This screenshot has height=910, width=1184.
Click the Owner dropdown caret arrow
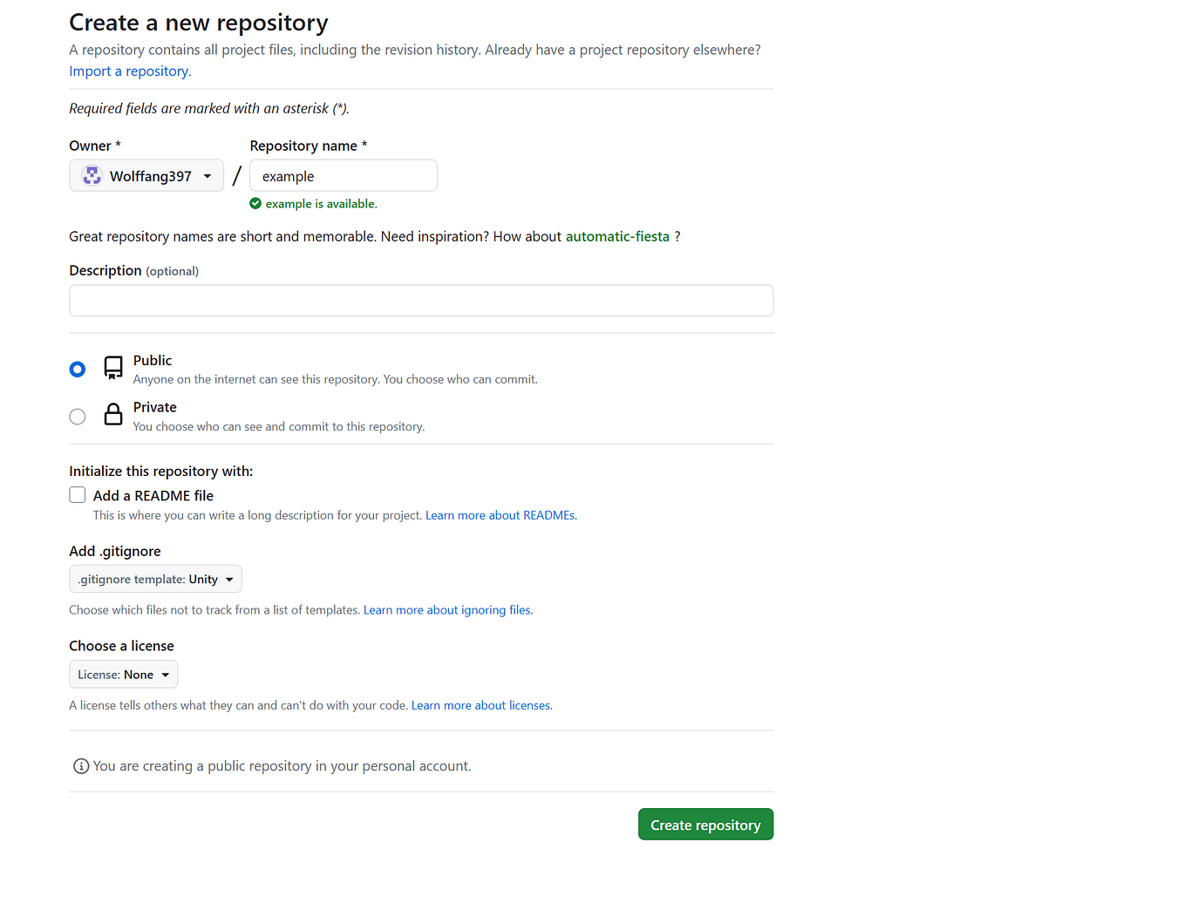(x=208, y=176)
